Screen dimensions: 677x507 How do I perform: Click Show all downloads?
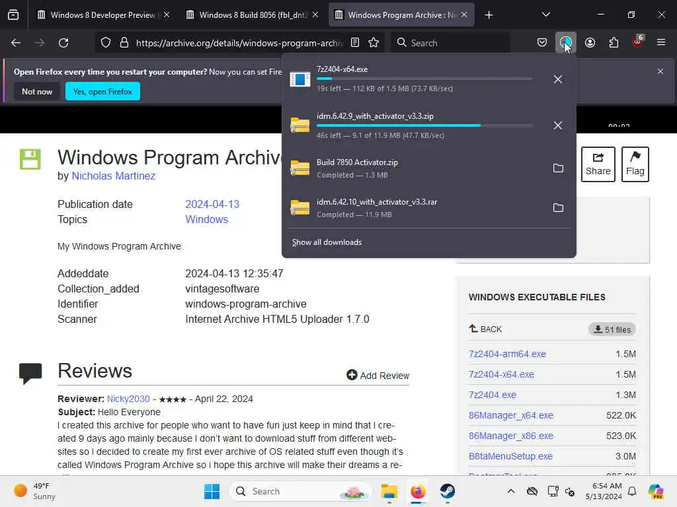[x=327, y=242]
